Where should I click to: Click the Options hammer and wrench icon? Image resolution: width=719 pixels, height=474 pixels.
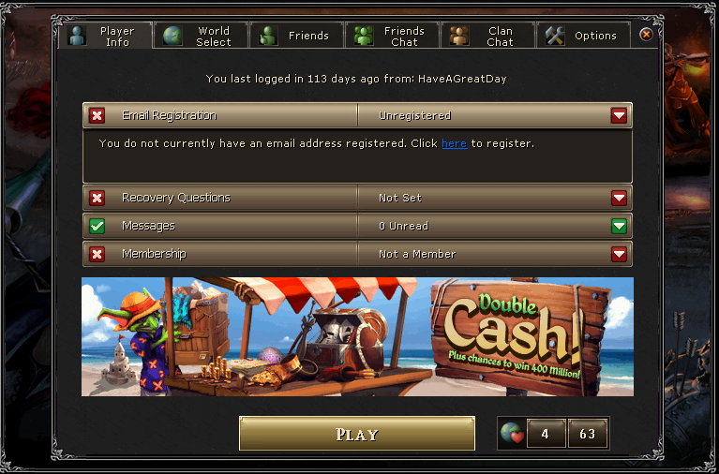coord(555,36)
